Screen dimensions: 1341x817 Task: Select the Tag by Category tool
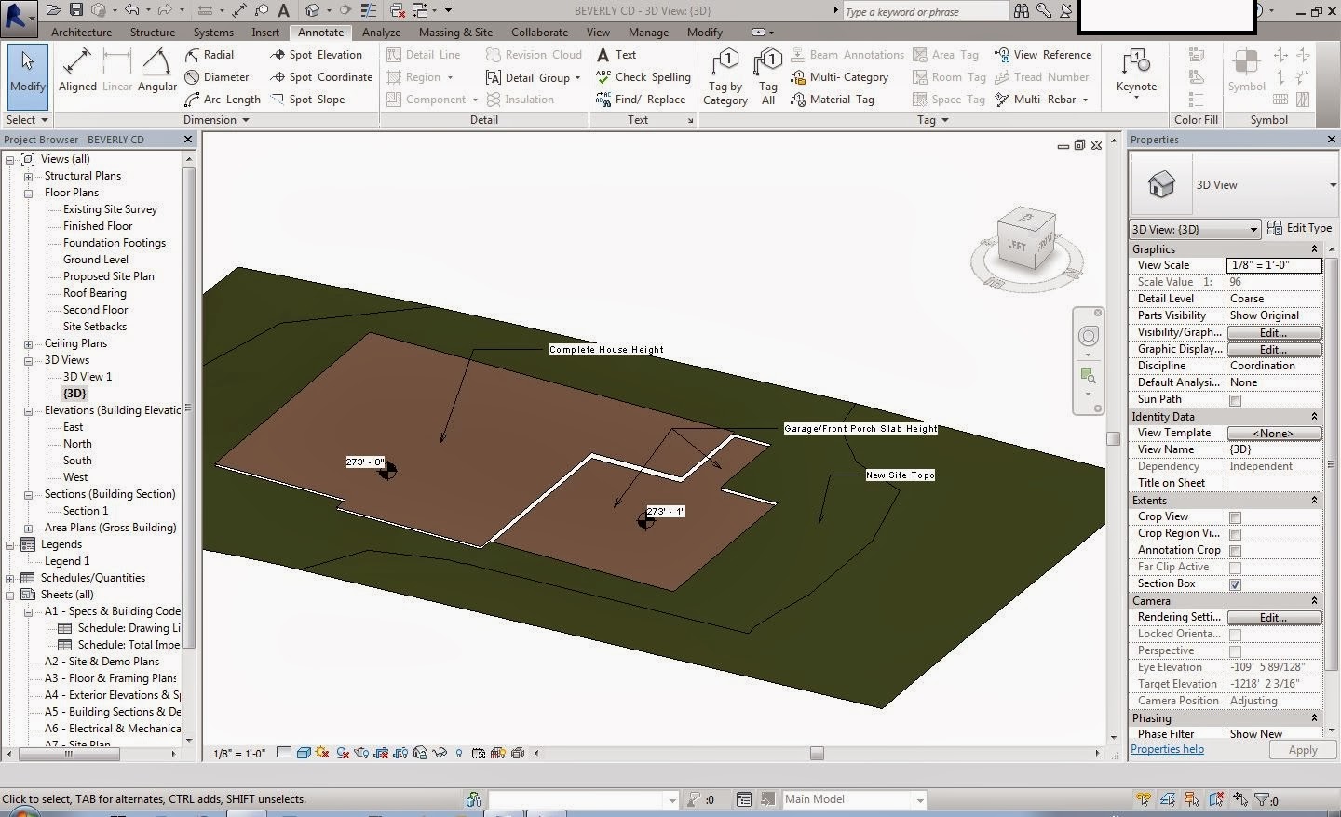click(725, 74)
